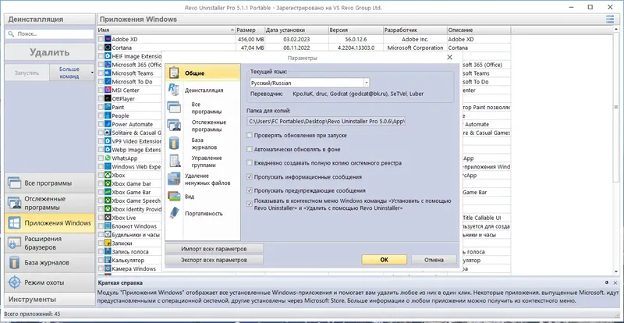The width and height of the screenshot is (624, 323).
Task: Select Деинсталляция category in Параметры dialog
Action: pos(203,91)
